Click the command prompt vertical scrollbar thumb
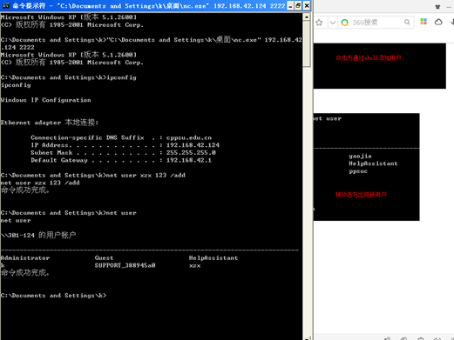The image size is (454, 340). (307, 44)
